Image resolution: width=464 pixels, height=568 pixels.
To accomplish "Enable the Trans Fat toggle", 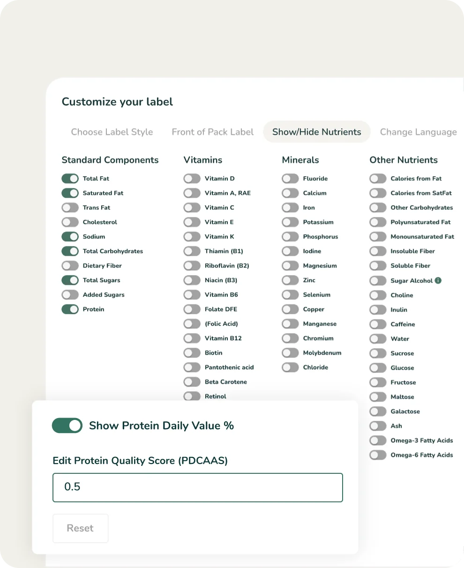I will click(x=70, y=208).
